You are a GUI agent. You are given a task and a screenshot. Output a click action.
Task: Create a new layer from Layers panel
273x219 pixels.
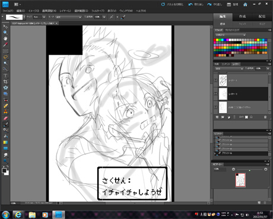(217, 117)
